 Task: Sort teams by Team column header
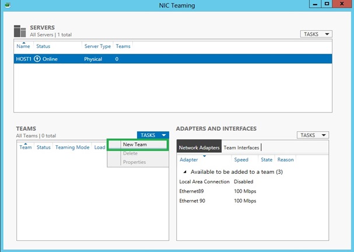tap(26, 147)
